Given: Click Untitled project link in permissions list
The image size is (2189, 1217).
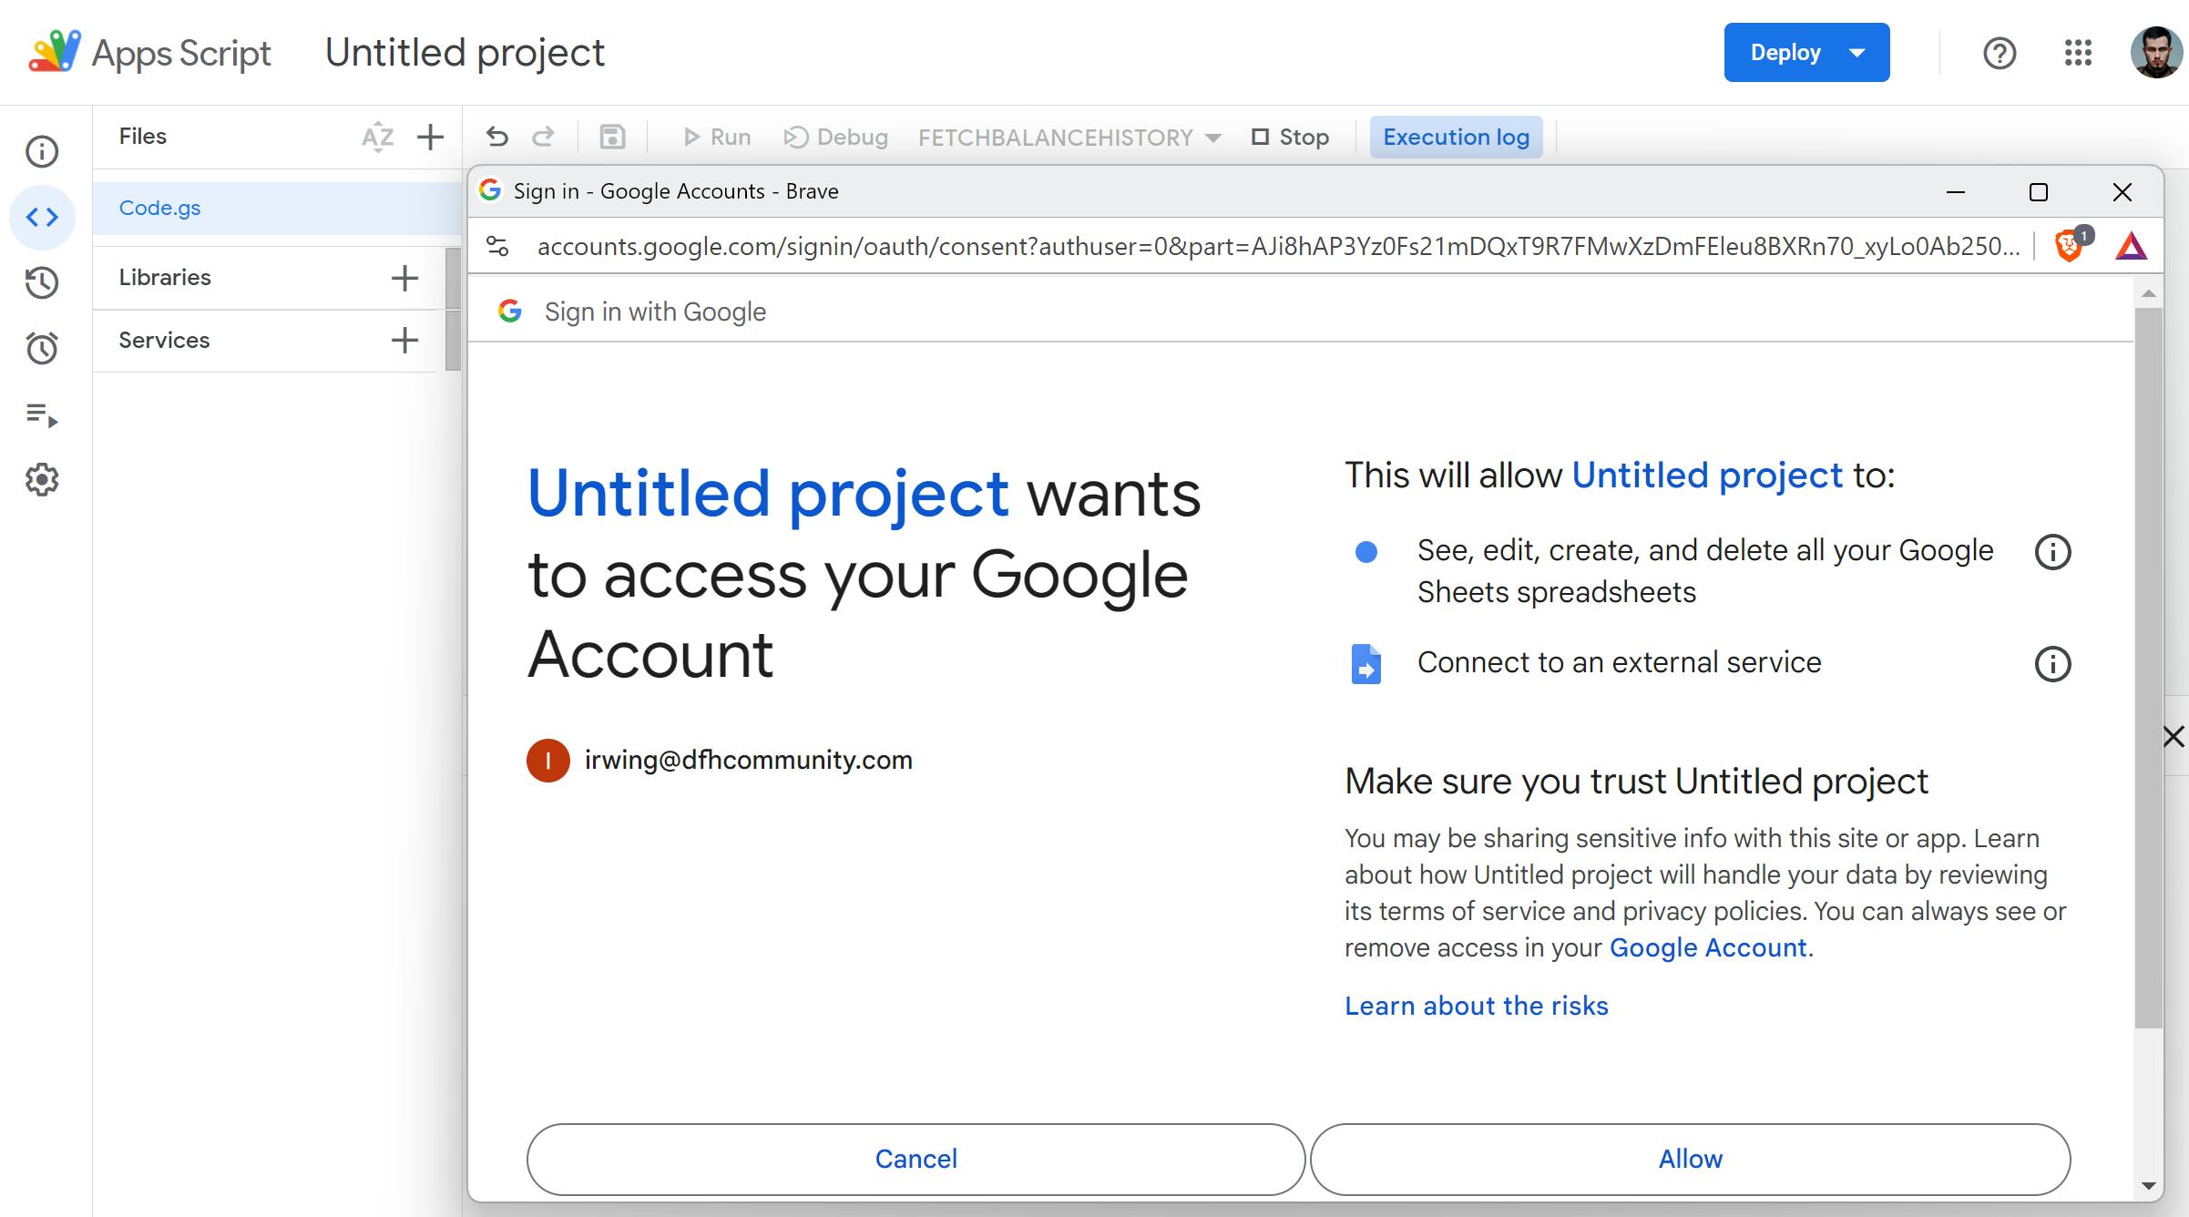Looking at the screenshot, I should pos(1707,476).
